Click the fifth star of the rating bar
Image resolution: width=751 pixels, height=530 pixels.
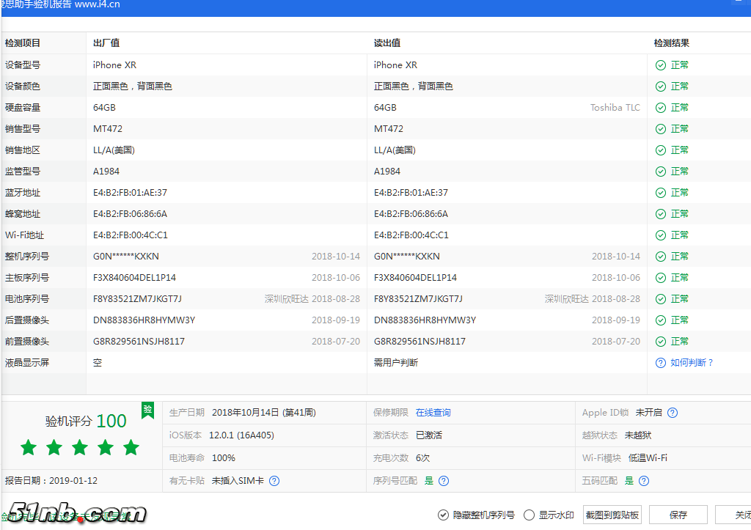[x=131, y=446]
